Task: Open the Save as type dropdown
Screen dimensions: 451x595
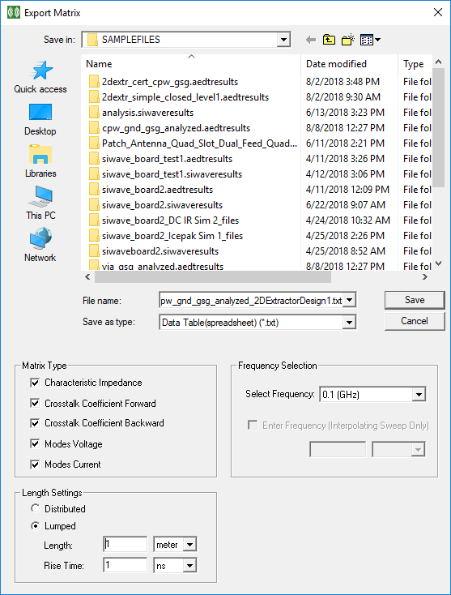Action: [349, 323]
